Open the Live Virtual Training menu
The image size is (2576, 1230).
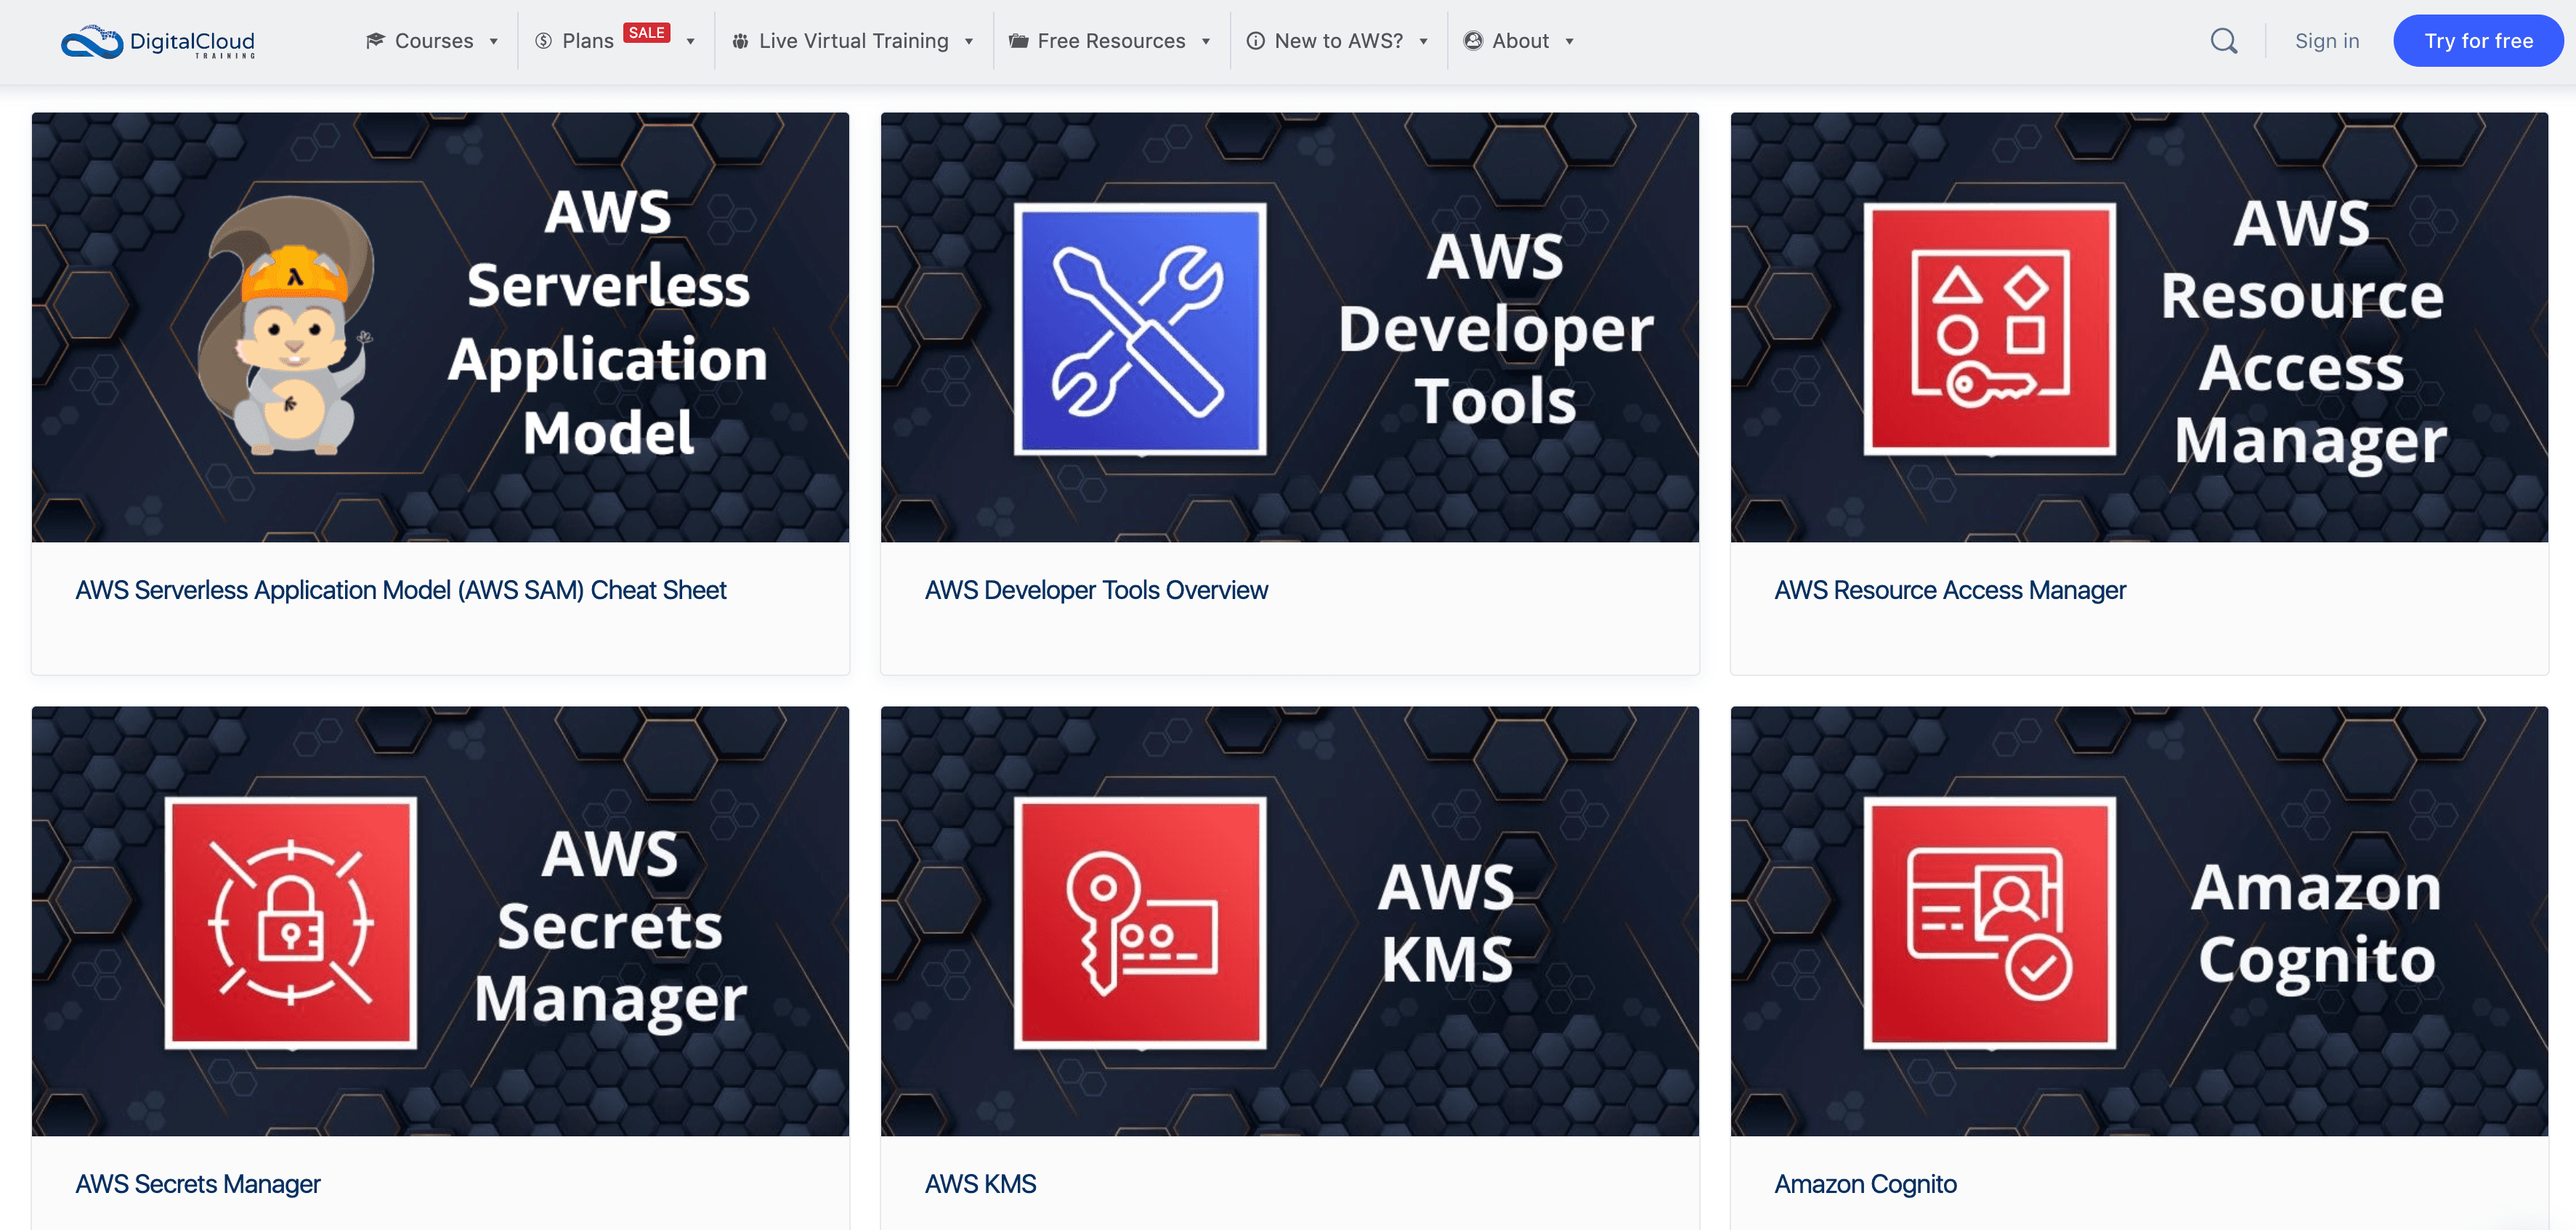click(853, 41)
